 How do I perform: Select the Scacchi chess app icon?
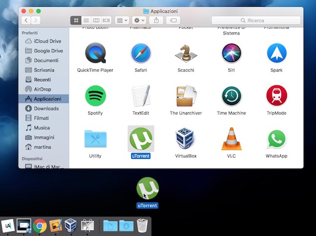(x=186, y=53)
